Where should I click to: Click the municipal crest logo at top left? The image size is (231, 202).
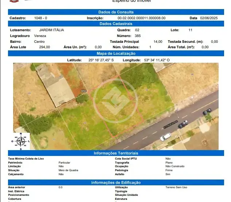[x=14, y=1]
